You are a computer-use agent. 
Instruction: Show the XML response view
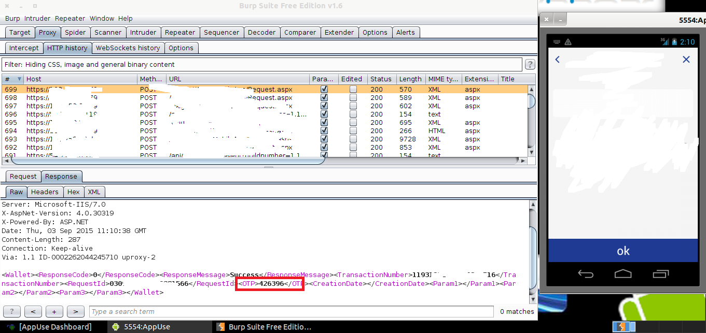click(94, 192)
